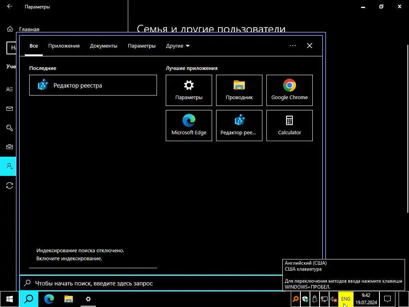Launch the Проводник app tile
The height and width of the screenshot is (307, 409).
click(239, 90)
